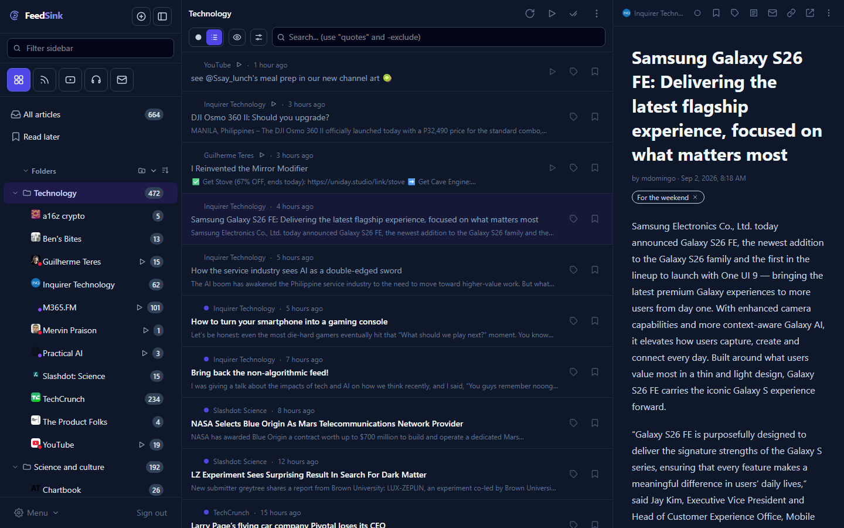
Task: Toggle the sidebar panel layout button
Action: 162,16
